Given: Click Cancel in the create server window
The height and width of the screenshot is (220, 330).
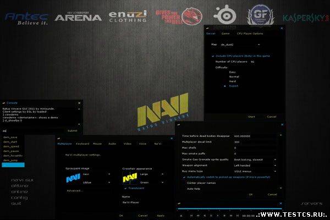Looking at the screenshot, I should (272, 117).
